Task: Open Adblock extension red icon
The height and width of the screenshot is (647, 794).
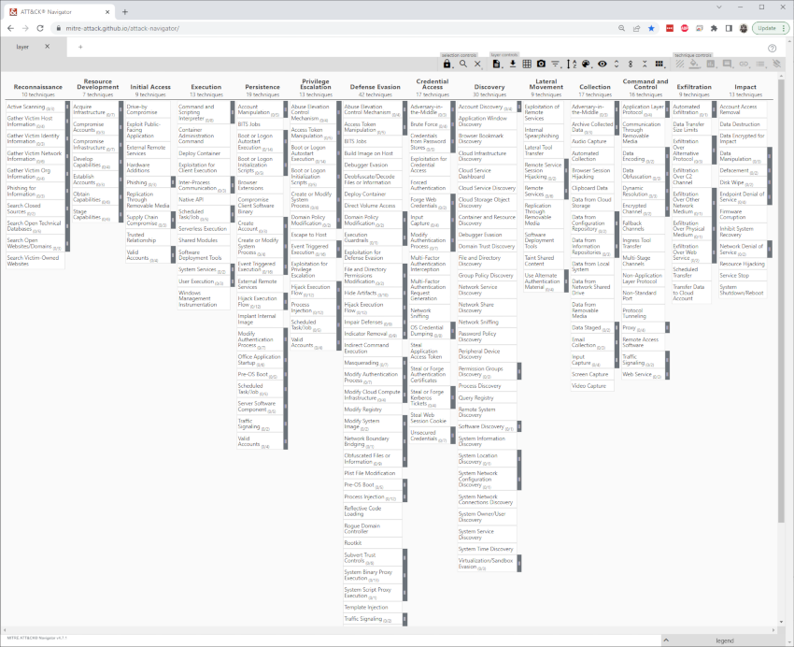Action: click(x=685, y=28)
